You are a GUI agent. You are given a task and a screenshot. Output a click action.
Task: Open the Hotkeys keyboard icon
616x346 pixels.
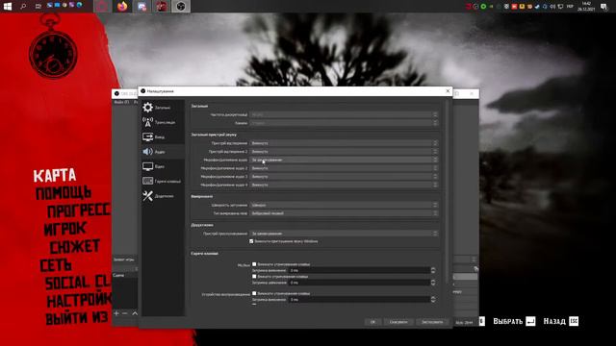pos(147,181)
